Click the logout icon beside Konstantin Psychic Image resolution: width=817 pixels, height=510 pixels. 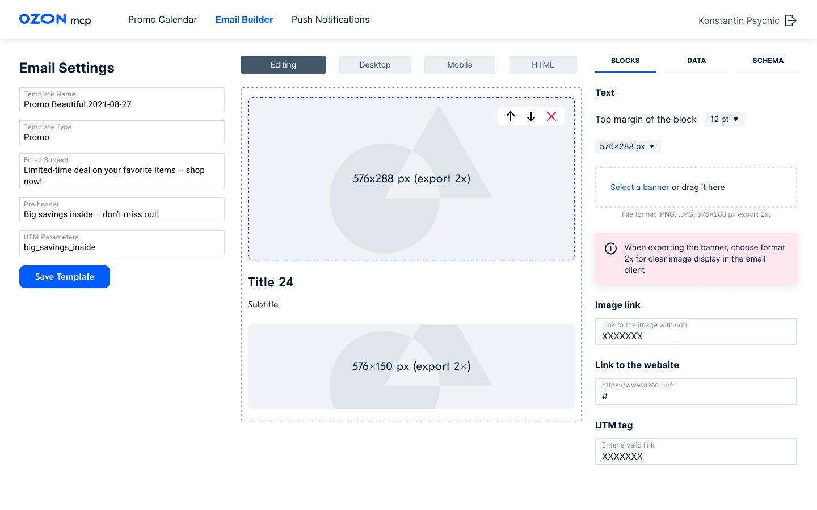[791, 20]
